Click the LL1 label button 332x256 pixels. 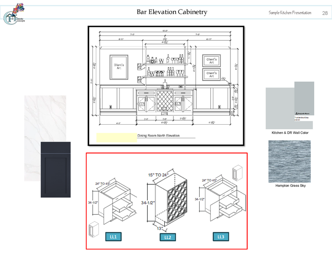pos(113,237)
